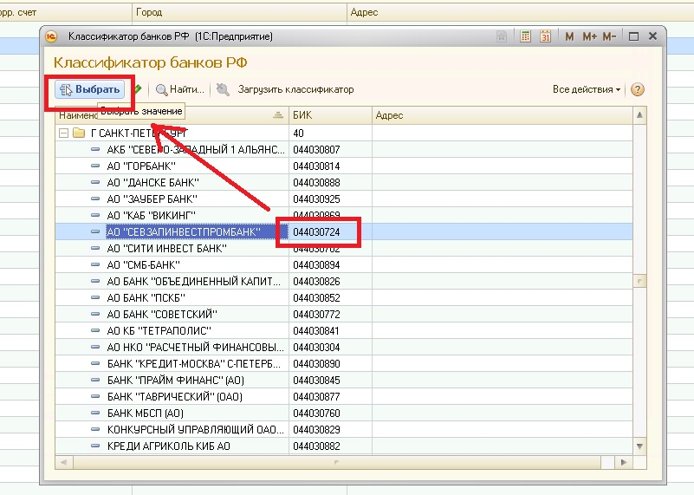Screen dimensions: 694x495
Task: Click vertical scrollbar up arrow
Action: (639, 115)
